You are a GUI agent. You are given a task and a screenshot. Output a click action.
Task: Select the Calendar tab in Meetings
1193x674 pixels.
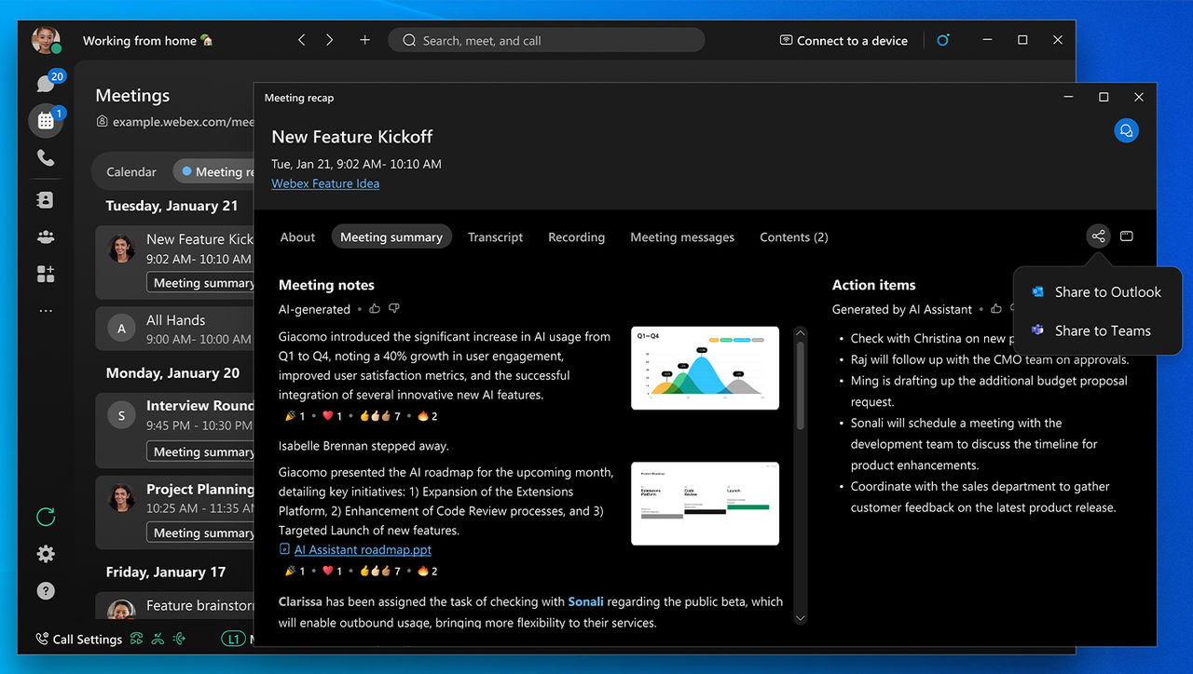point(131,171)
